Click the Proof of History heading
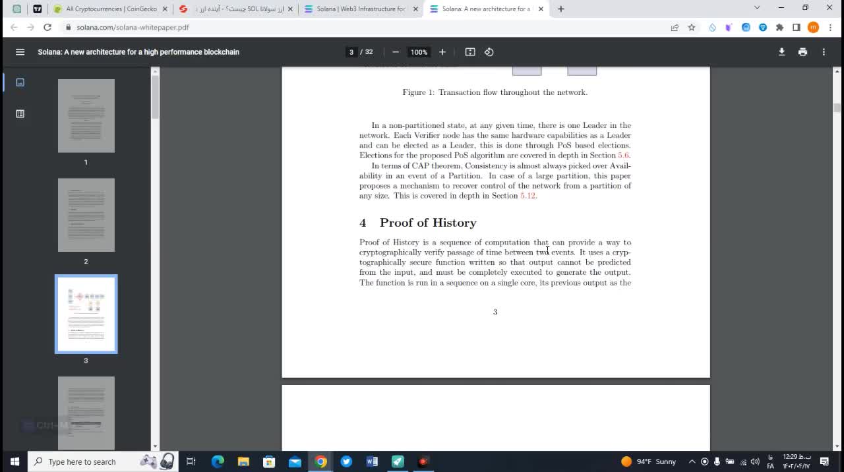The width and height of the screenshot is (844, 472). (428, 223)
